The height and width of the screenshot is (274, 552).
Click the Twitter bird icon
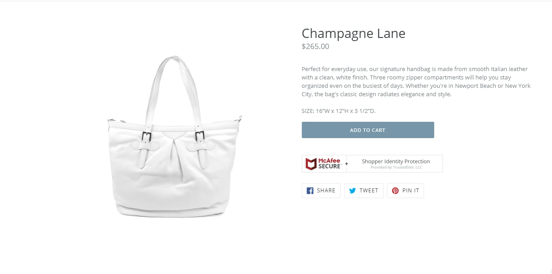click(352, 191)
